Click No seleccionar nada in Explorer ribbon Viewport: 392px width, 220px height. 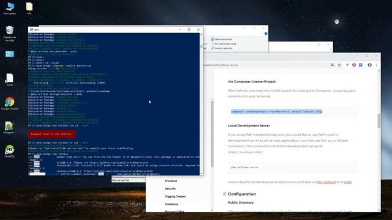coord(224,43)
